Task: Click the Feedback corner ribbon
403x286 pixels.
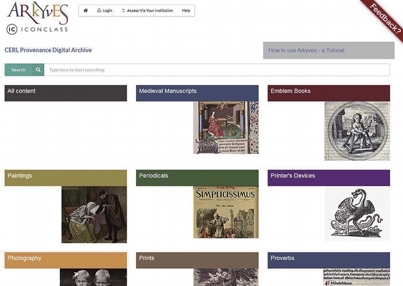Action: pyautogui.click(x=386, y=18)
